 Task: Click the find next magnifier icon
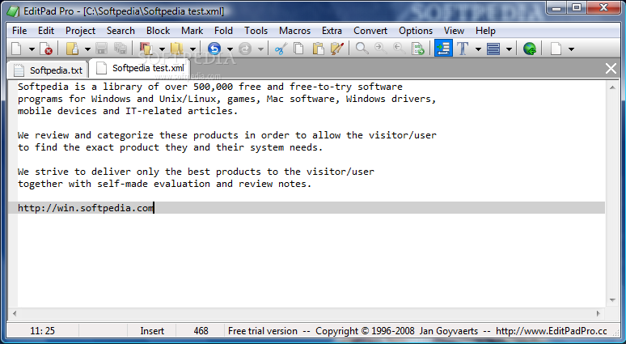[x=380, y=49]
